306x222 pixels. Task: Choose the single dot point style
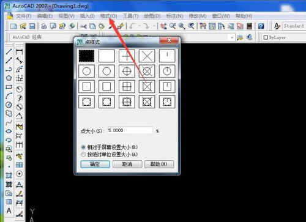tap(86, 56)
